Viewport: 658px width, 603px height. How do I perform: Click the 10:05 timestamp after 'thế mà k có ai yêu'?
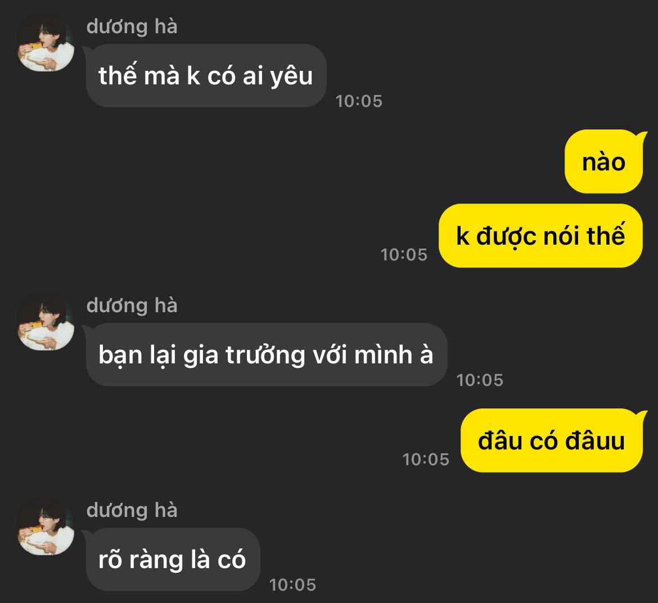click(x=359, y=101)
